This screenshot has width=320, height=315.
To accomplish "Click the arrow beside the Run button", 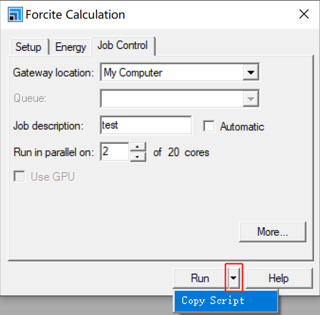I will (x=233, y=278).
